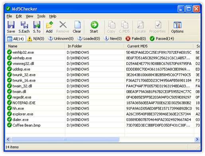This screenshot has height=156, width=205.
Task: Click the horizontal scrollbar thumb
Action: pyautogui.click(x=65, y=139)
